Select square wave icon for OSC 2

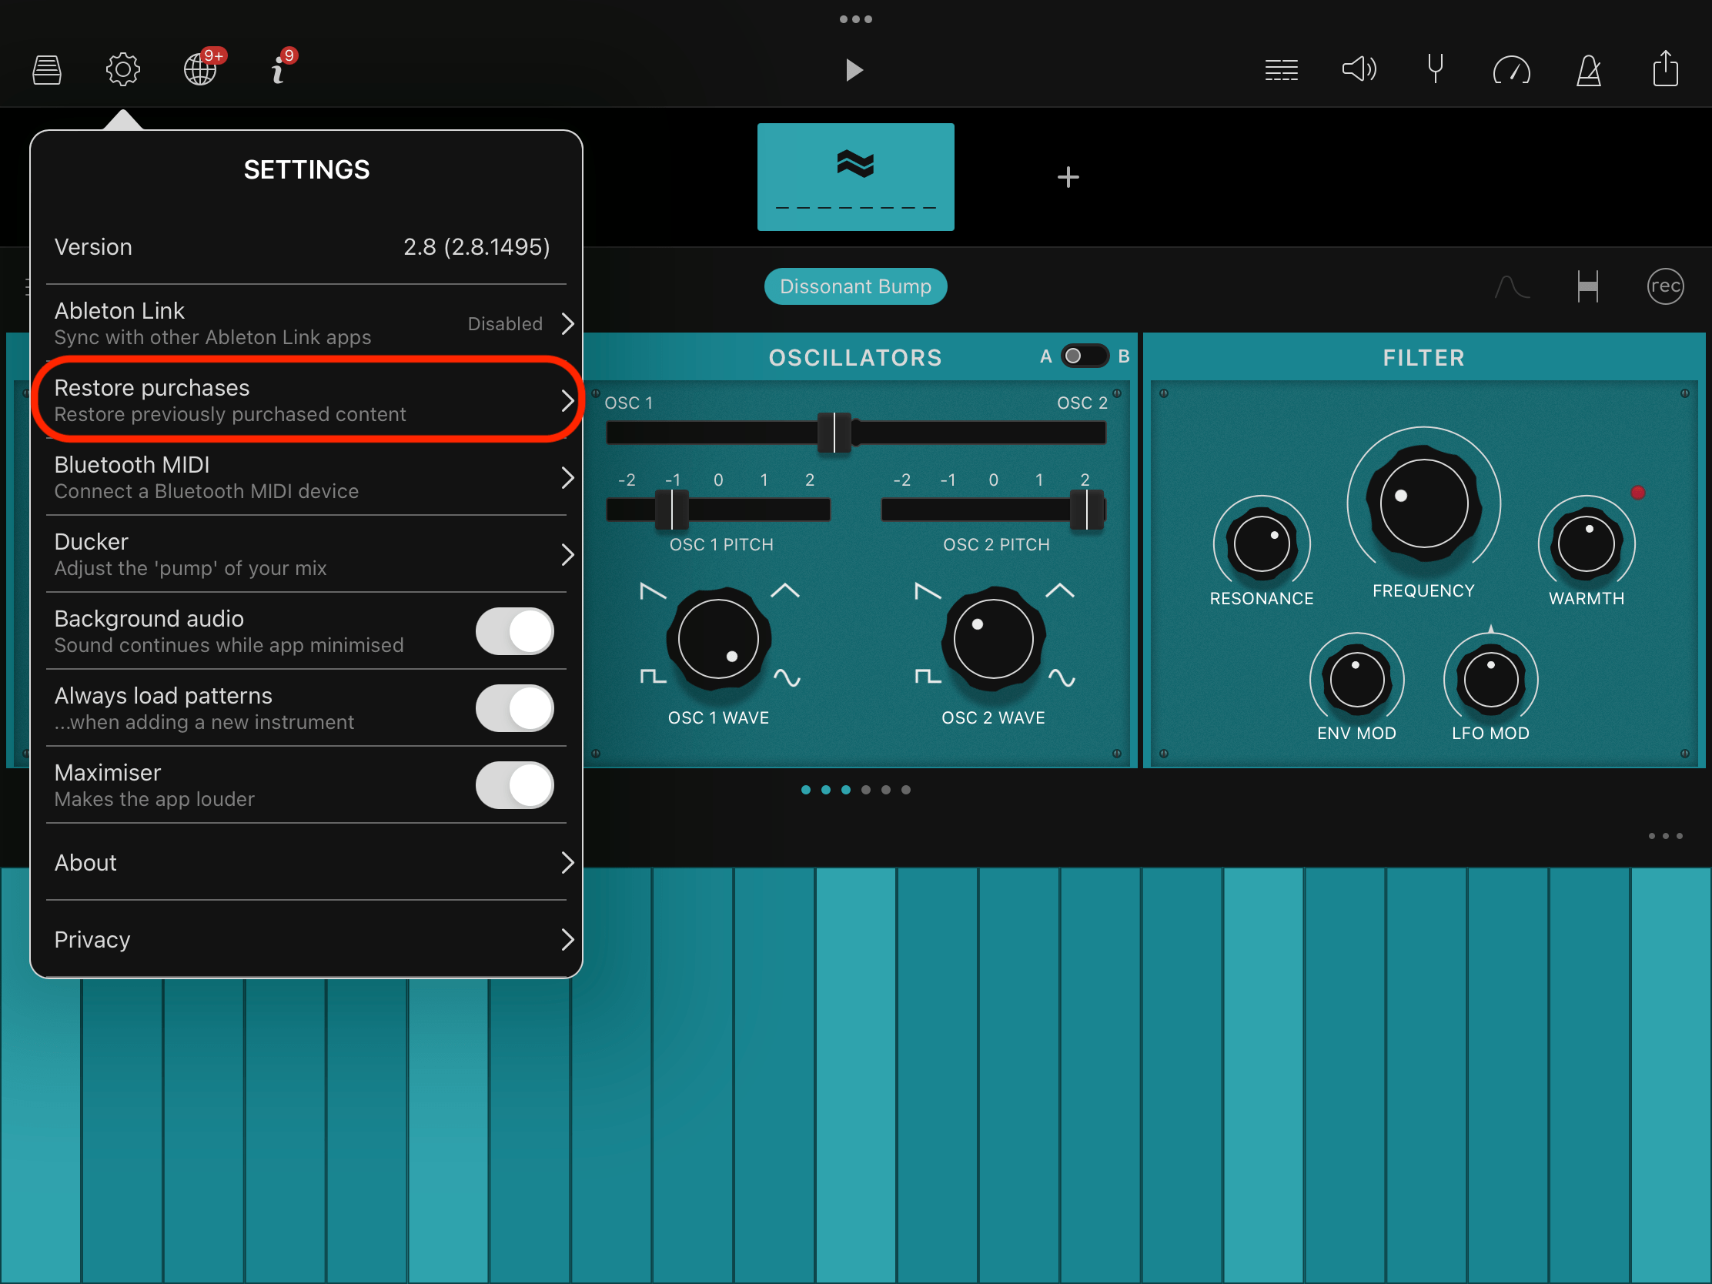point(927,677)
